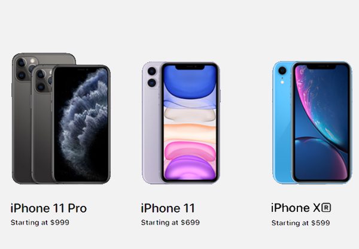Select the iPhone XR blue wallpaper screen
359x249 pixels.
321,122
